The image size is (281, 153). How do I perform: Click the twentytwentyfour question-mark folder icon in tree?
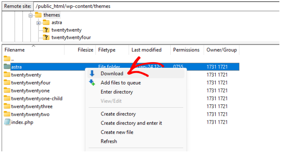pyautogui.click(x=46, y=37)
